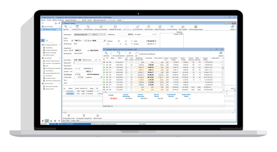Toggle Voll netto checkbox for Beleg 456
The image size is (277, 152).
[x=126, y=90]
